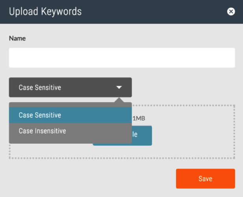
Task: Click gray padding below Case Insensitive option
Action: [x=70, y=141]
